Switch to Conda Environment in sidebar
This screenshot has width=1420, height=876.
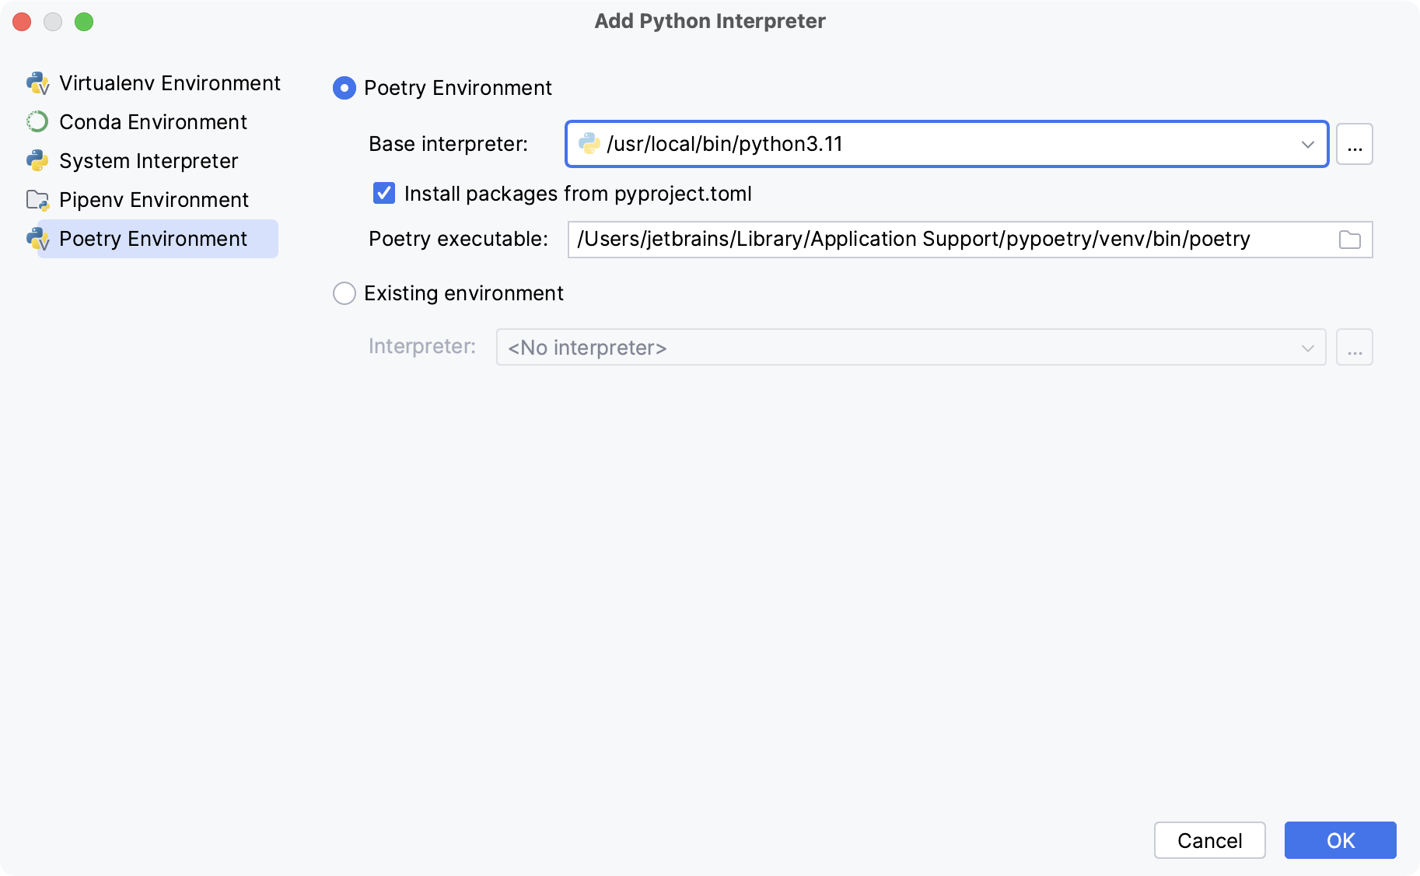[153, 122]
